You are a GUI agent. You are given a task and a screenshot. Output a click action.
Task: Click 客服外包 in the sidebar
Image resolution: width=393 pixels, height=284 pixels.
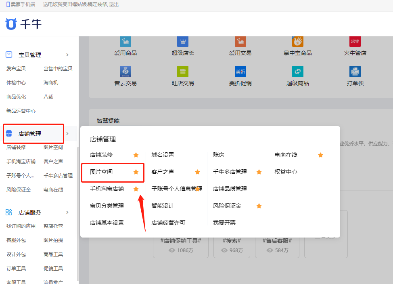point(16,240)
